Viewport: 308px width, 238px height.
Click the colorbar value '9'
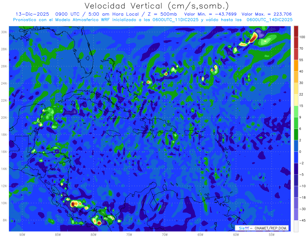tap(300, 117)
